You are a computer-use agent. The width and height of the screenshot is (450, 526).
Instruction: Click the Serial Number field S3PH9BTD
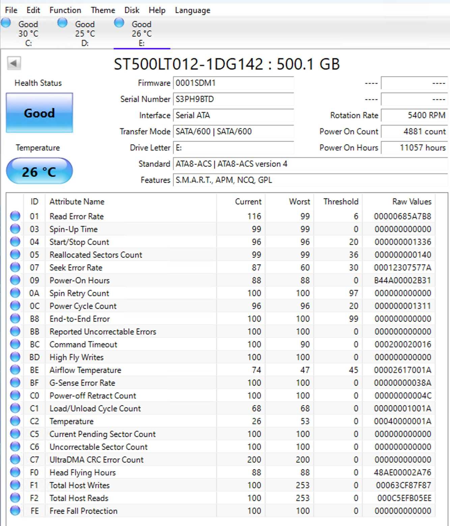pos(233,99)
